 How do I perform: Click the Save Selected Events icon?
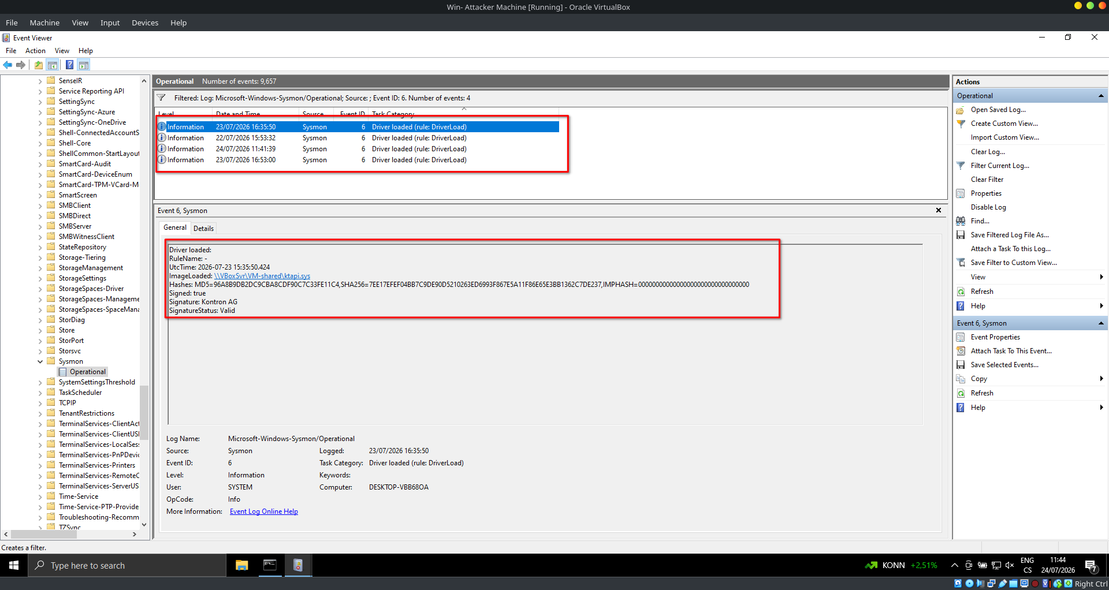click(961, 365)
